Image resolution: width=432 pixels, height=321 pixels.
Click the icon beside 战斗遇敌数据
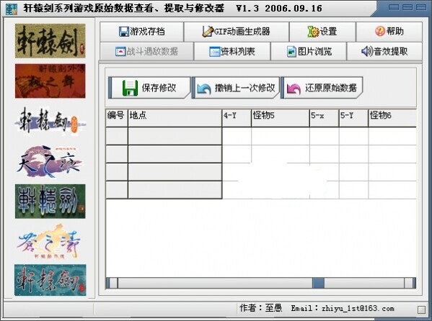120,52
